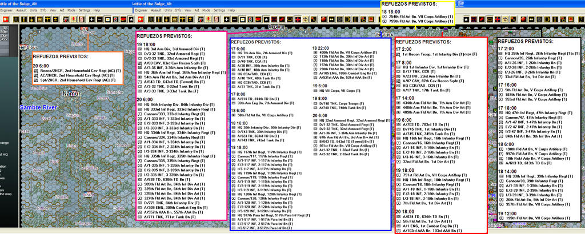Select row HQ 7th Arm Div, 7th Armored Div
The height and width of the screenshot is (234, 585).
263,53
